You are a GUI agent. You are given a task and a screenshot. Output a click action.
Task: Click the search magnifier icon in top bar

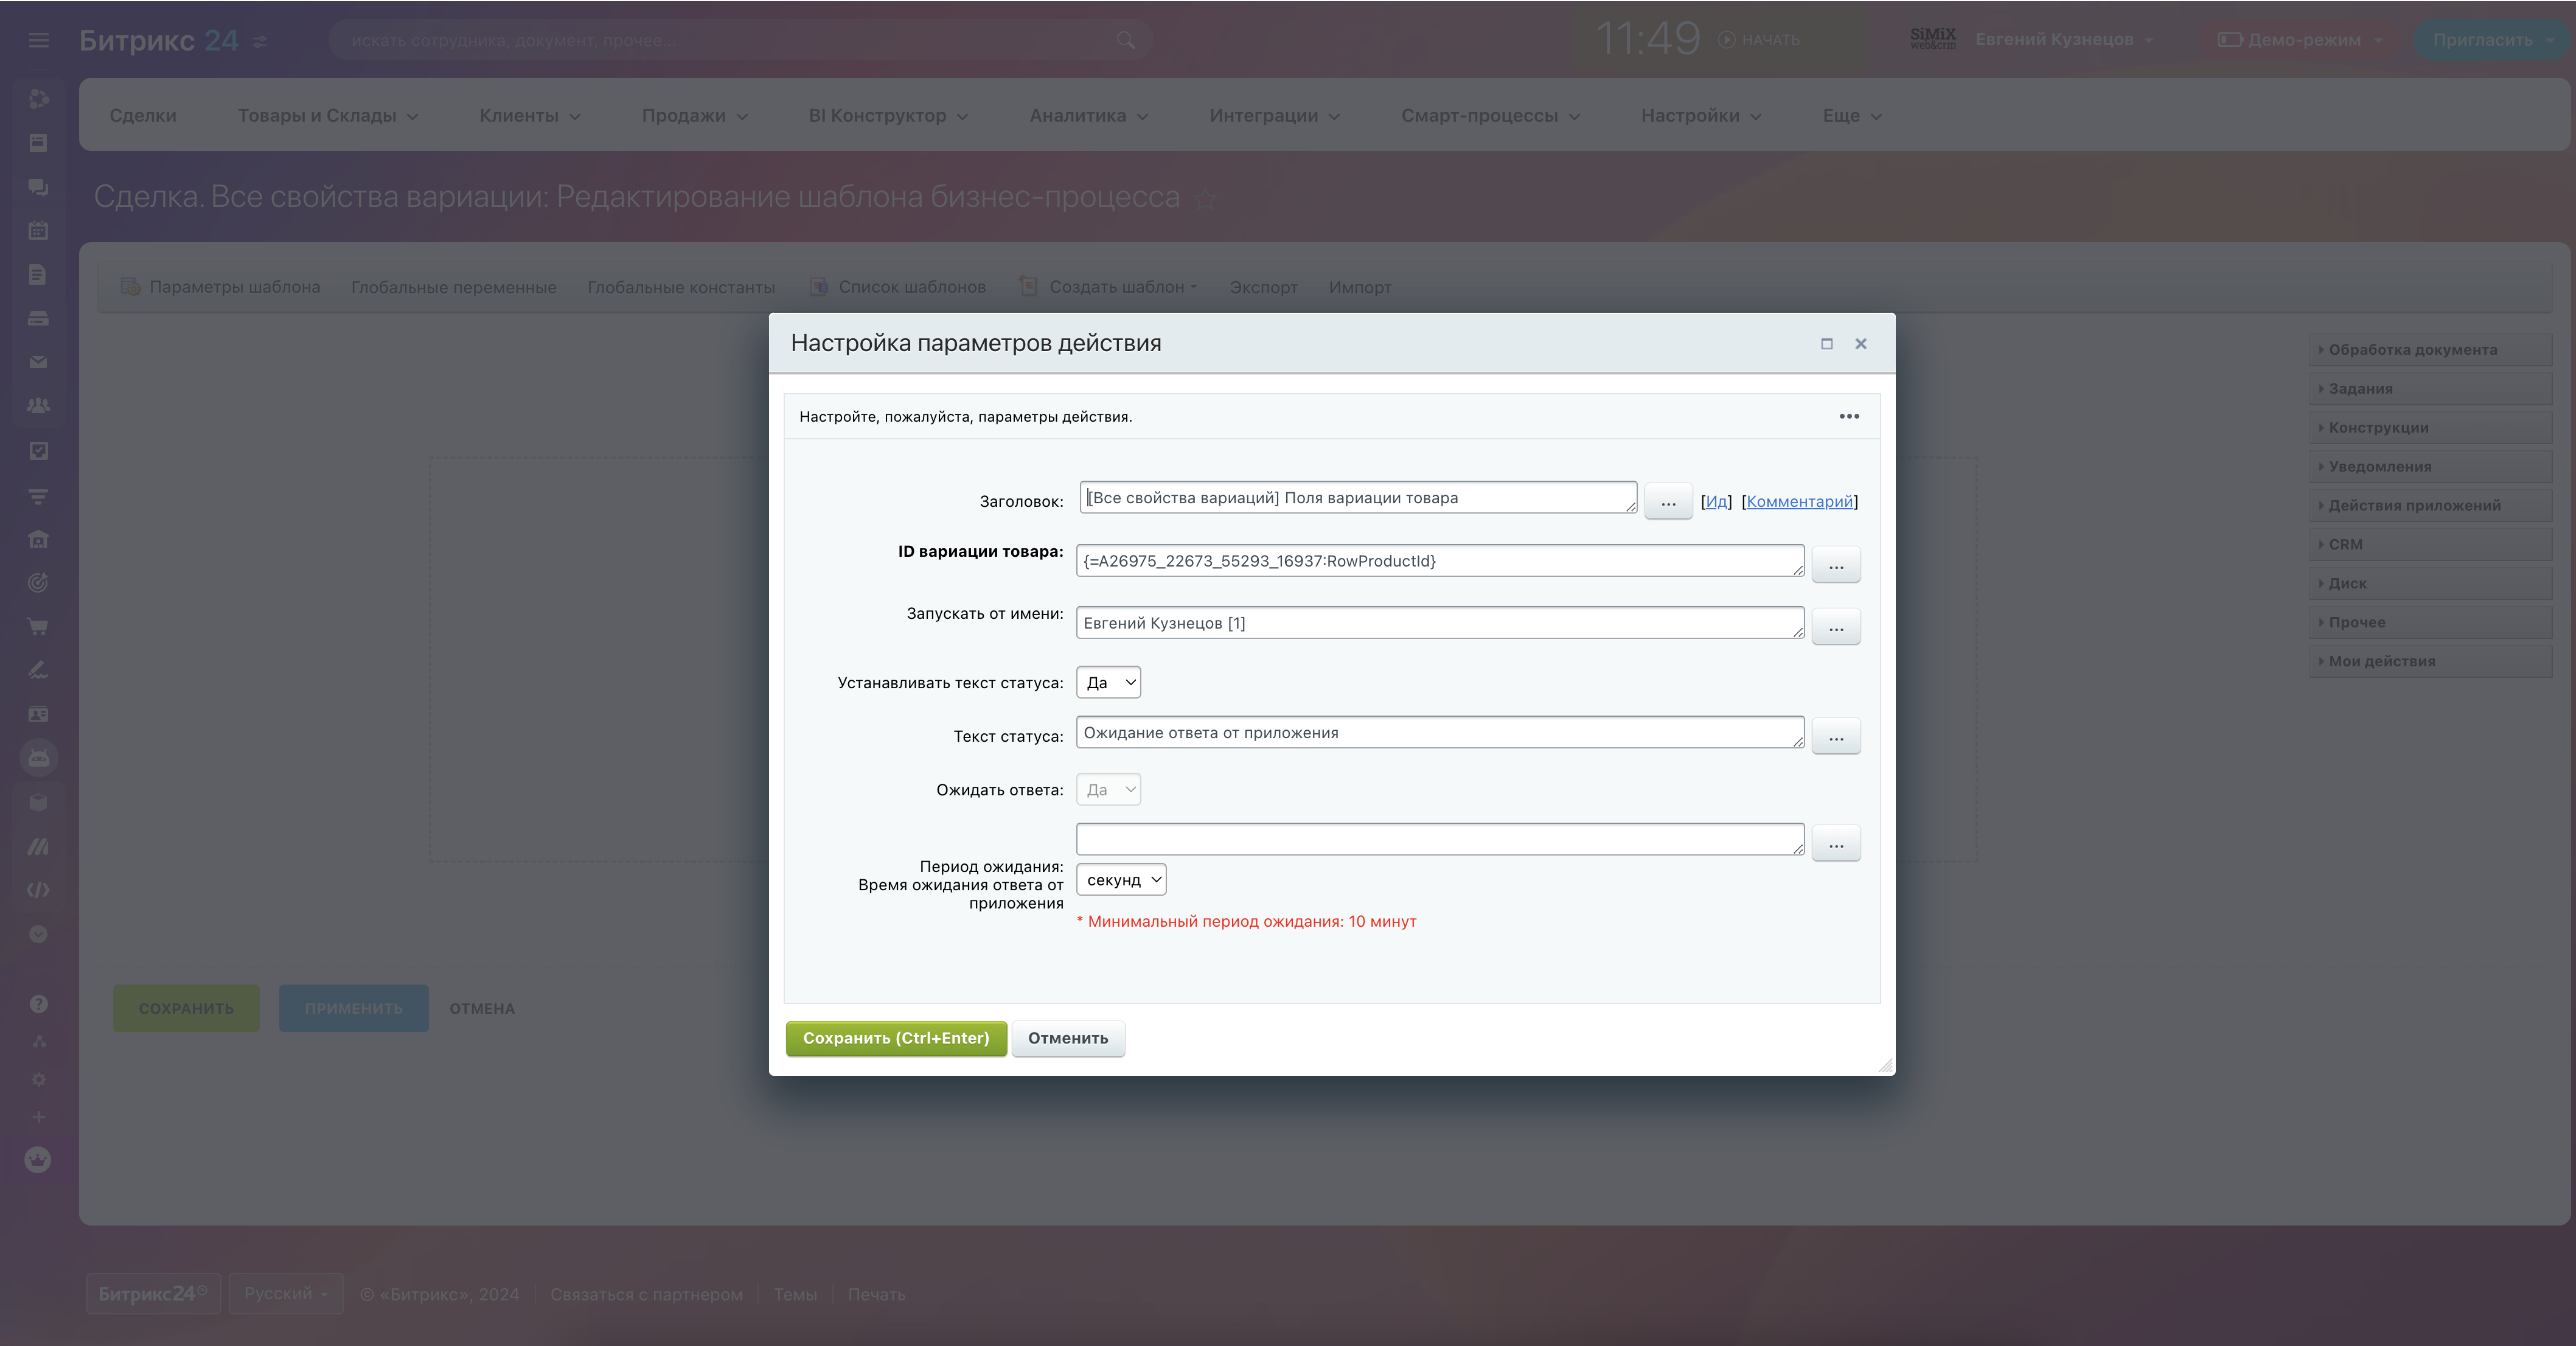point(1126,40)
